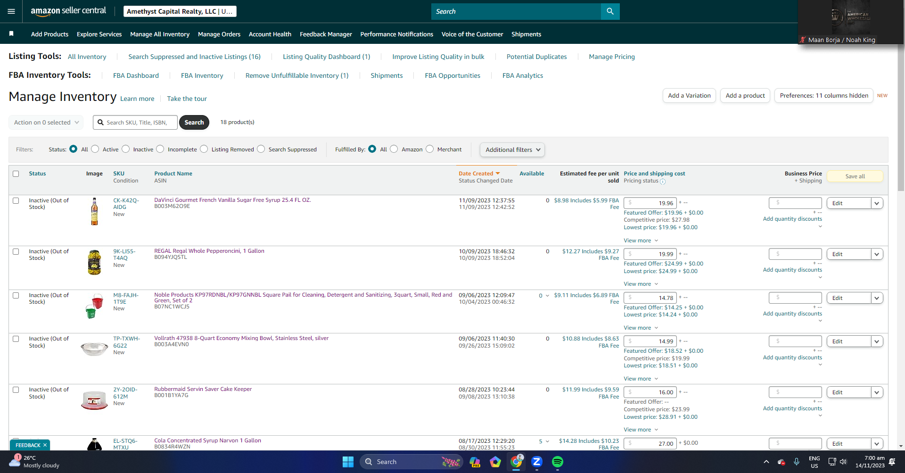Select the Listing Removed status filter
905x473 pixels.
point(204,149)
